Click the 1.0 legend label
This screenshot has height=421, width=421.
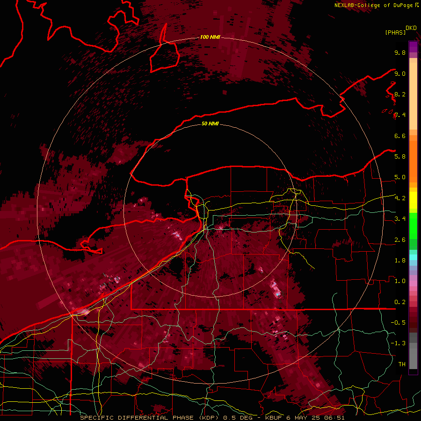[400, 281]
